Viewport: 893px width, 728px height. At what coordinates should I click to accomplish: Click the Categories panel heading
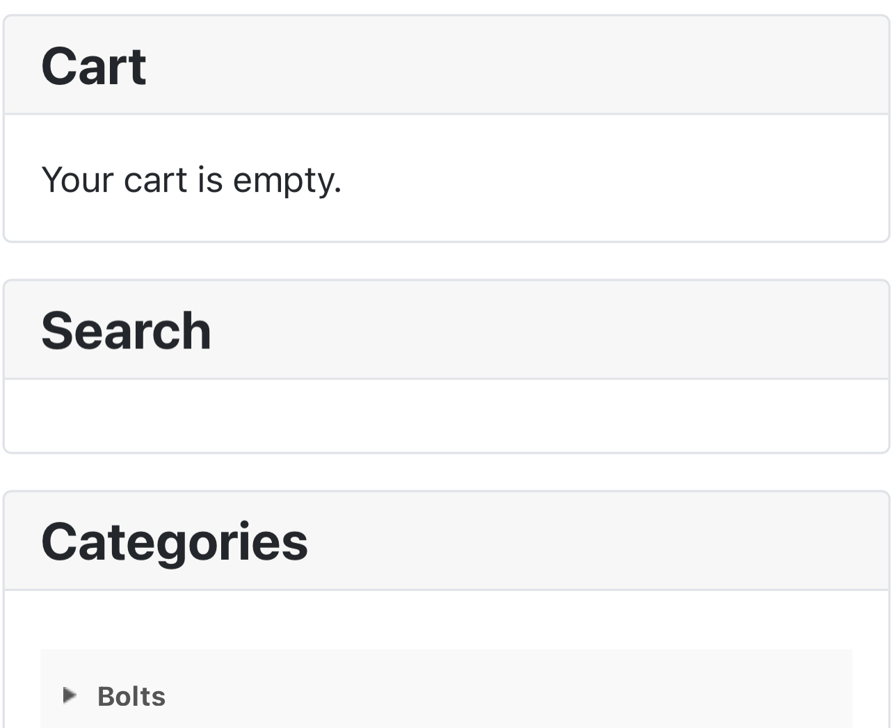pos(174,542)
